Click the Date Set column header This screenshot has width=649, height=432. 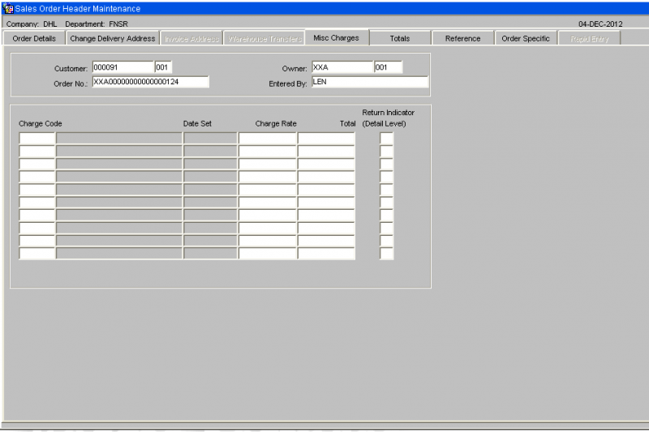(x=197, y=124)
